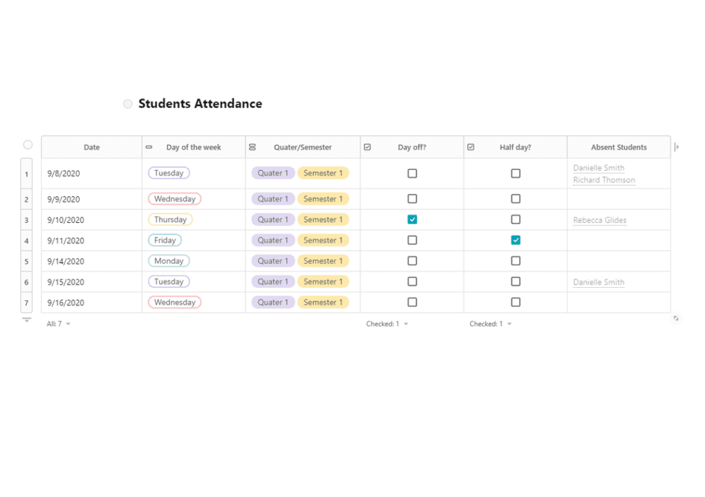Screen dimensions: 705x497
Task: Open Checked: 1 dropdown under Day off?
Action: pos(387,324)
